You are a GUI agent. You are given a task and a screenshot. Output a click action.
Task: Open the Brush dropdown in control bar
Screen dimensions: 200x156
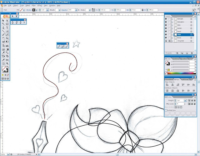(59, 10)
